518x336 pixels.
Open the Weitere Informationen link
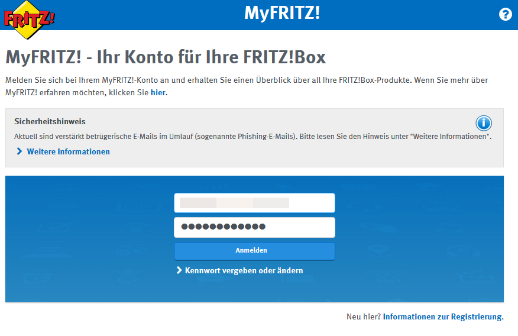[69, 151]
